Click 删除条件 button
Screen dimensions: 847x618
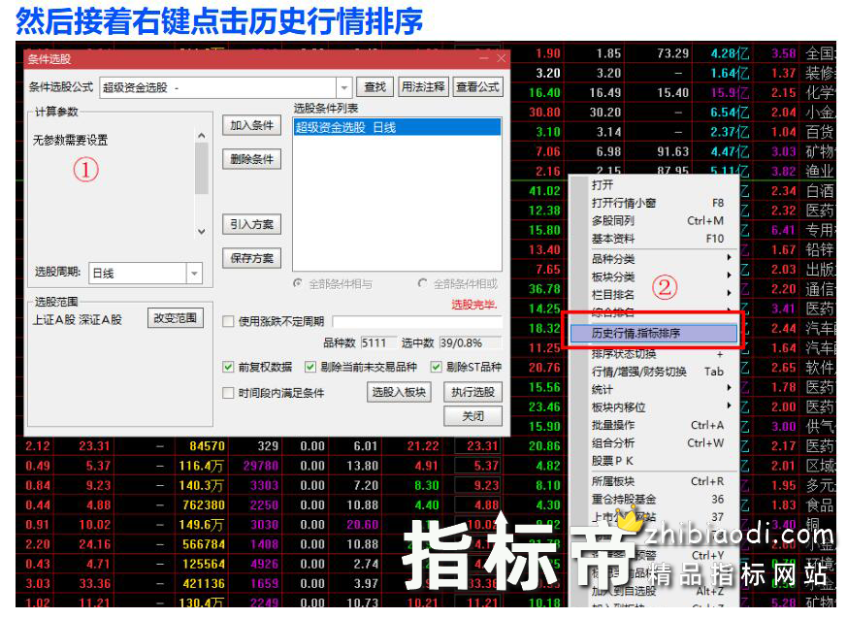click(x=251, y=159)
